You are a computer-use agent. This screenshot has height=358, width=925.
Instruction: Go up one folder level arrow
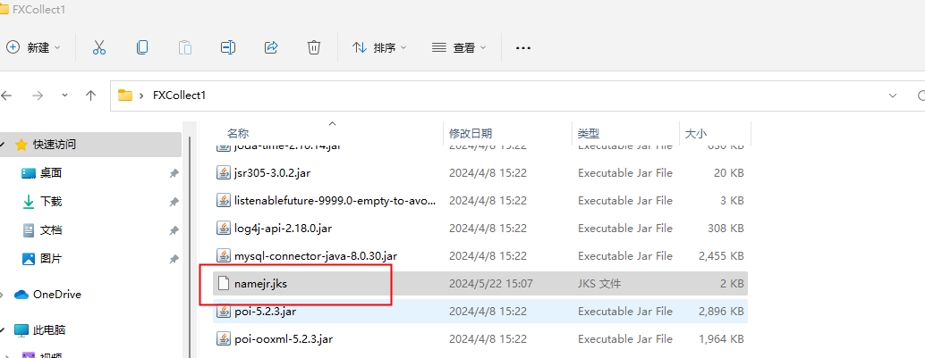click(x=91, y=95)
